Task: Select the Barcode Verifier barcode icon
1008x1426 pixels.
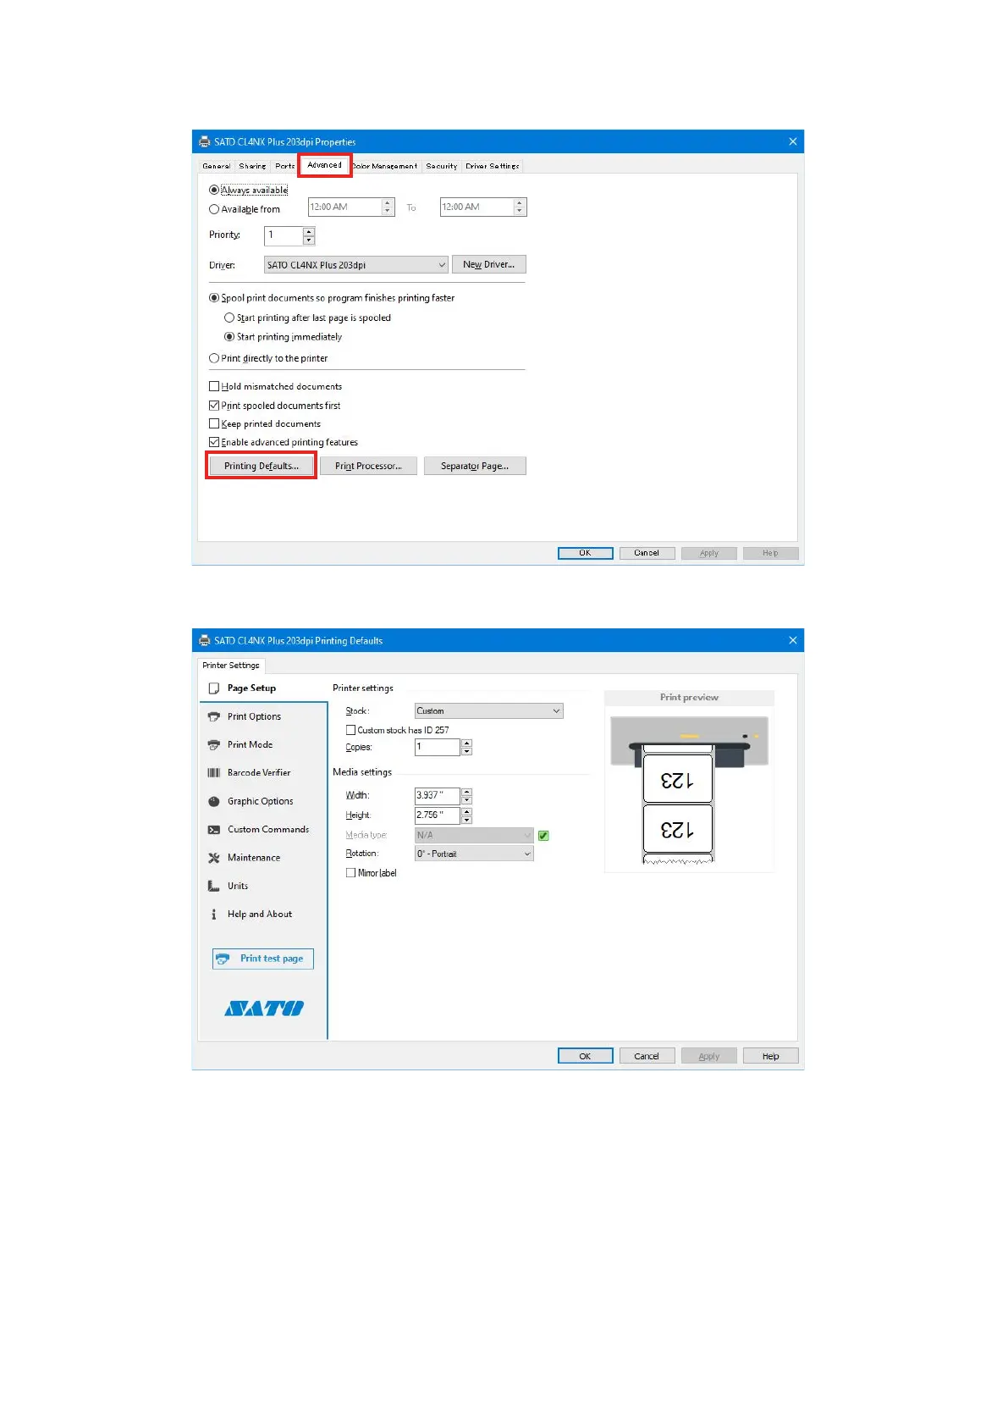Action: point(214,773)
